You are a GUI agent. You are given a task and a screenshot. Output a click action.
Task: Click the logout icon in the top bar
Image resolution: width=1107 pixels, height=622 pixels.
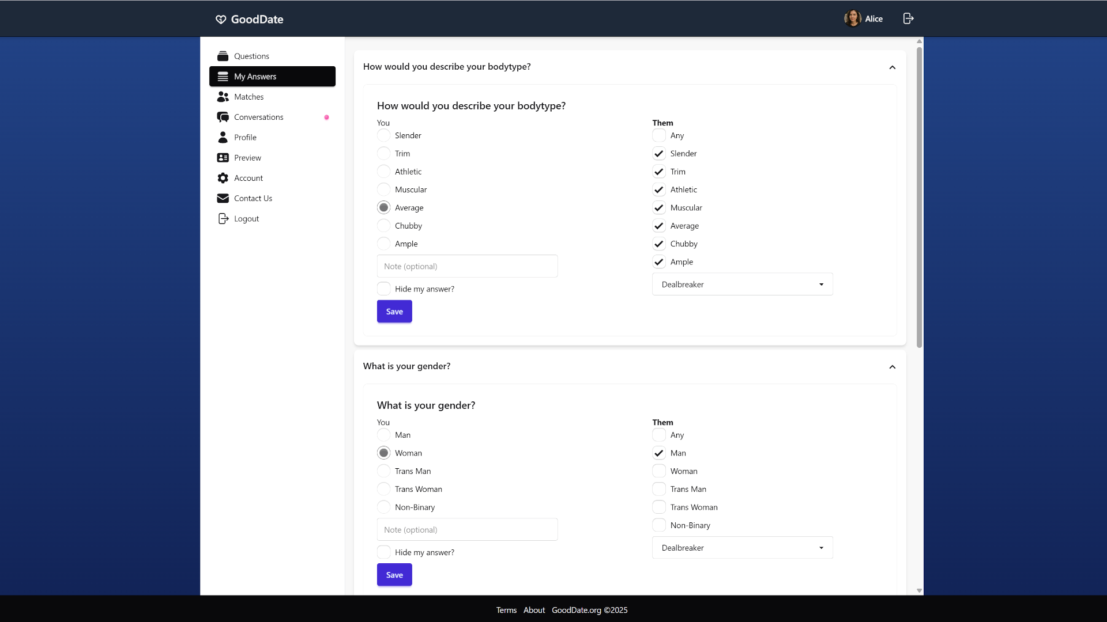[908, 18]
